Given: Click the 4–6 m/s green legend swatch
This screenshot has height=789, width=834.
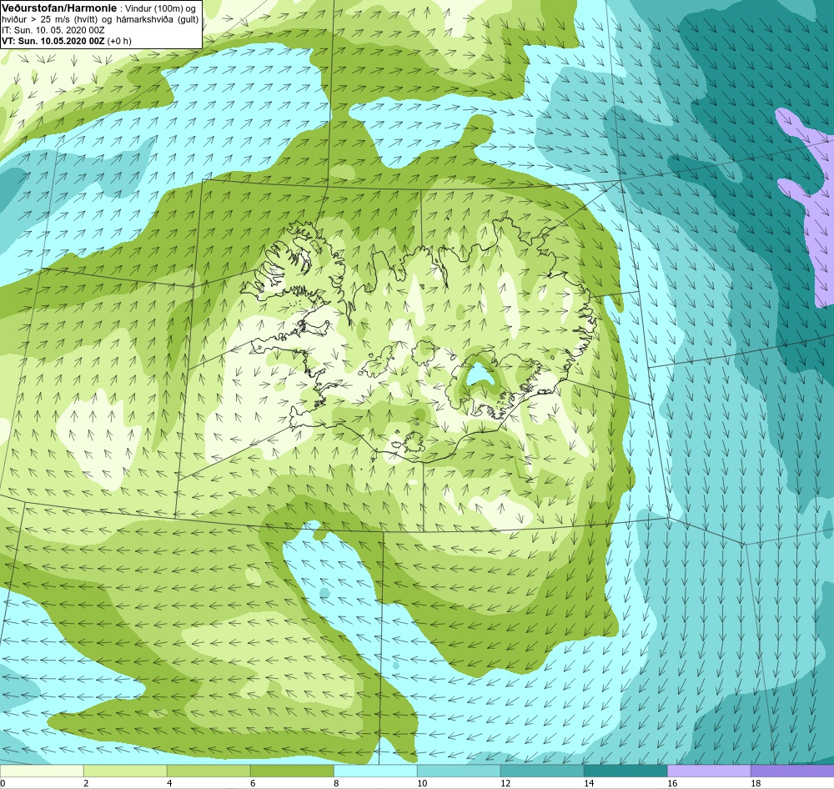Looking at the screenshot, I should 208,771.
